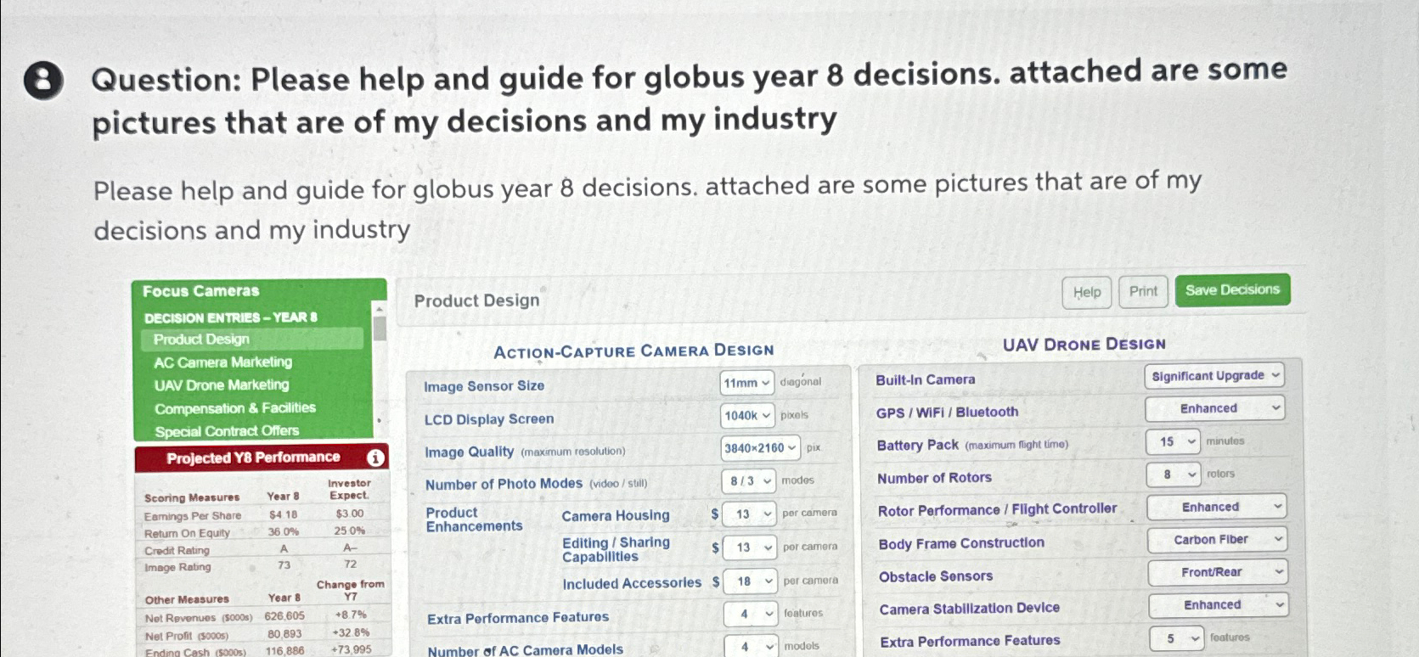
Task: Open Special Contract Offers page
Action: pyautogui.click(x=227, y=431)
